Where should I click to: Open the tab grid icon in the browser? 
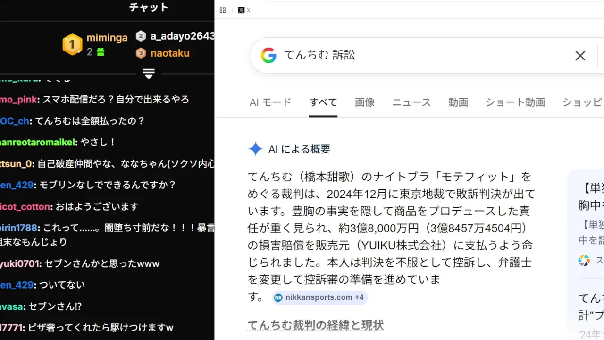[223, 10]
